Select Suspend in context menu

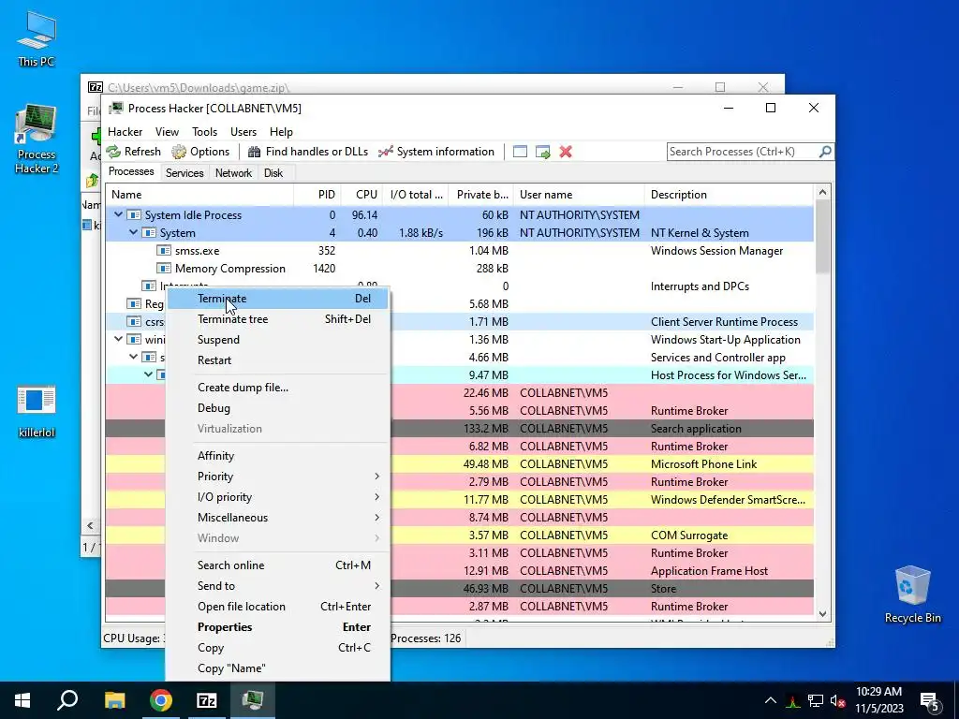[277, 340]
